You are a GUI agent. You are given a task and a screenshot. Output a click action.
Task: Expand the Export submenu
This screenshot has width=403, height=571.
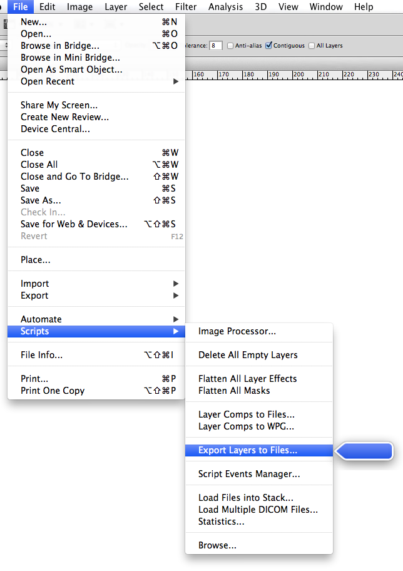96,296
